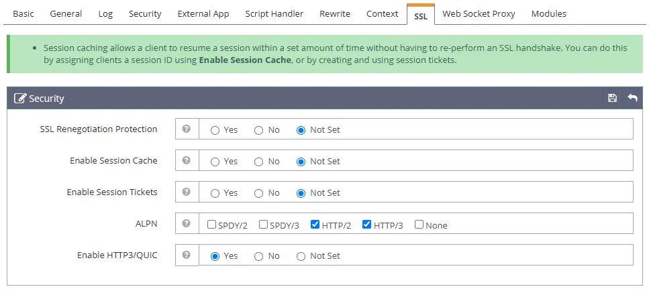Viewport: 649px width, 295px height.
Task: Save the Security settings with the floppy icon
Action: coord(612,98)
